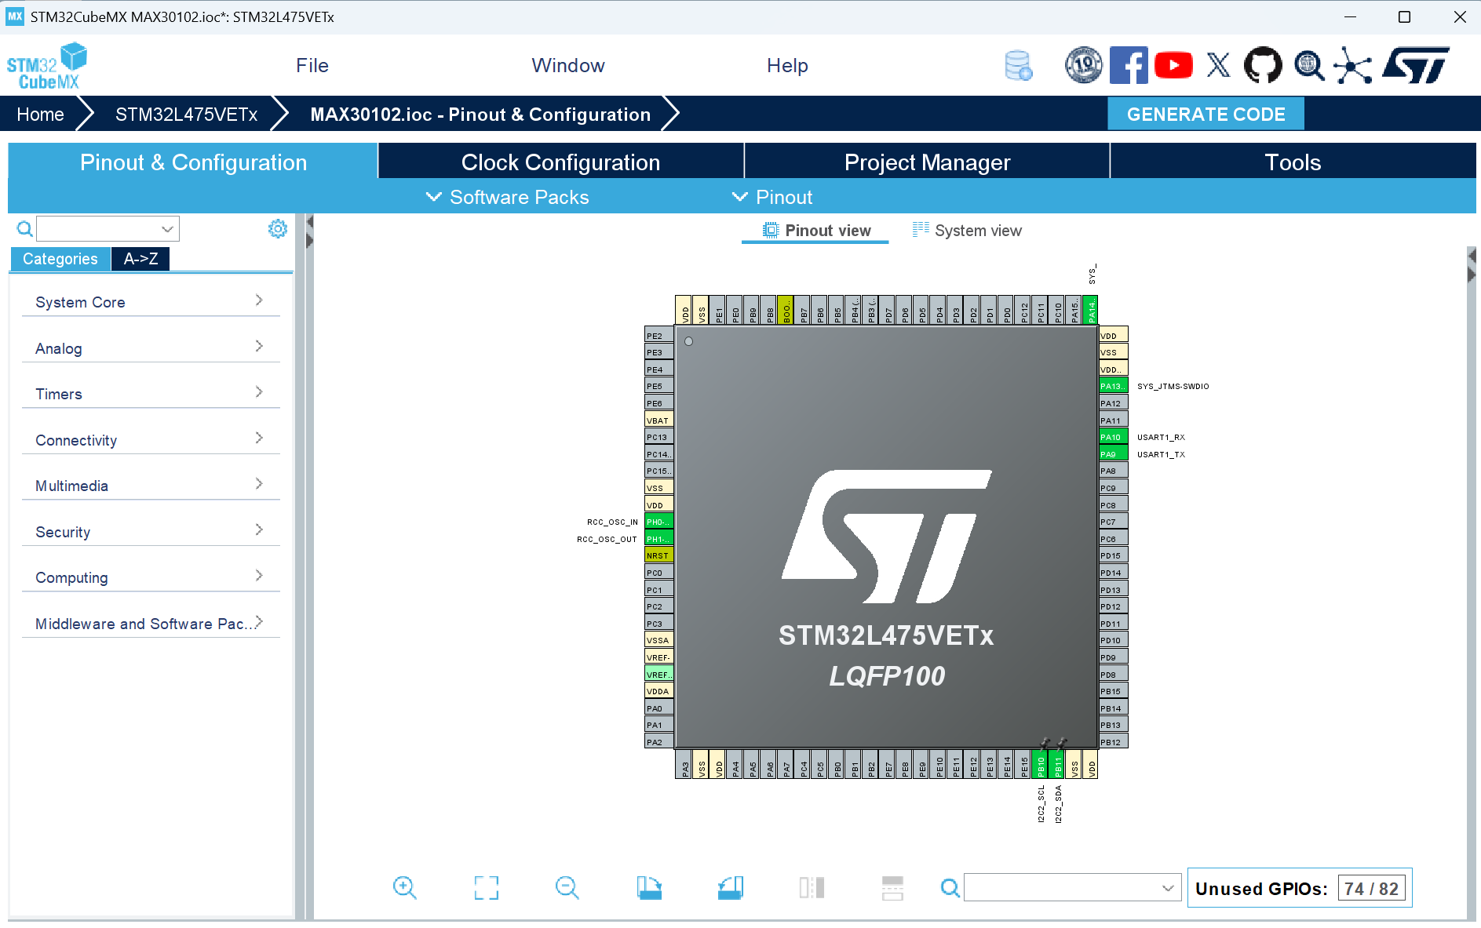Open the database update icon
Image resolution: width=1481 pixels, height=928 pixels.
coord(1019,66)
